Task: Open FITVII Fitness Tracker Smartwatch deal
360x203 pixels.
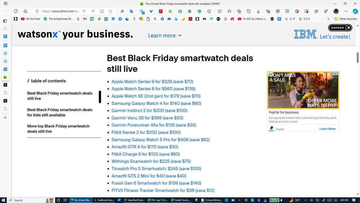Action: click(x=163, y=190)
